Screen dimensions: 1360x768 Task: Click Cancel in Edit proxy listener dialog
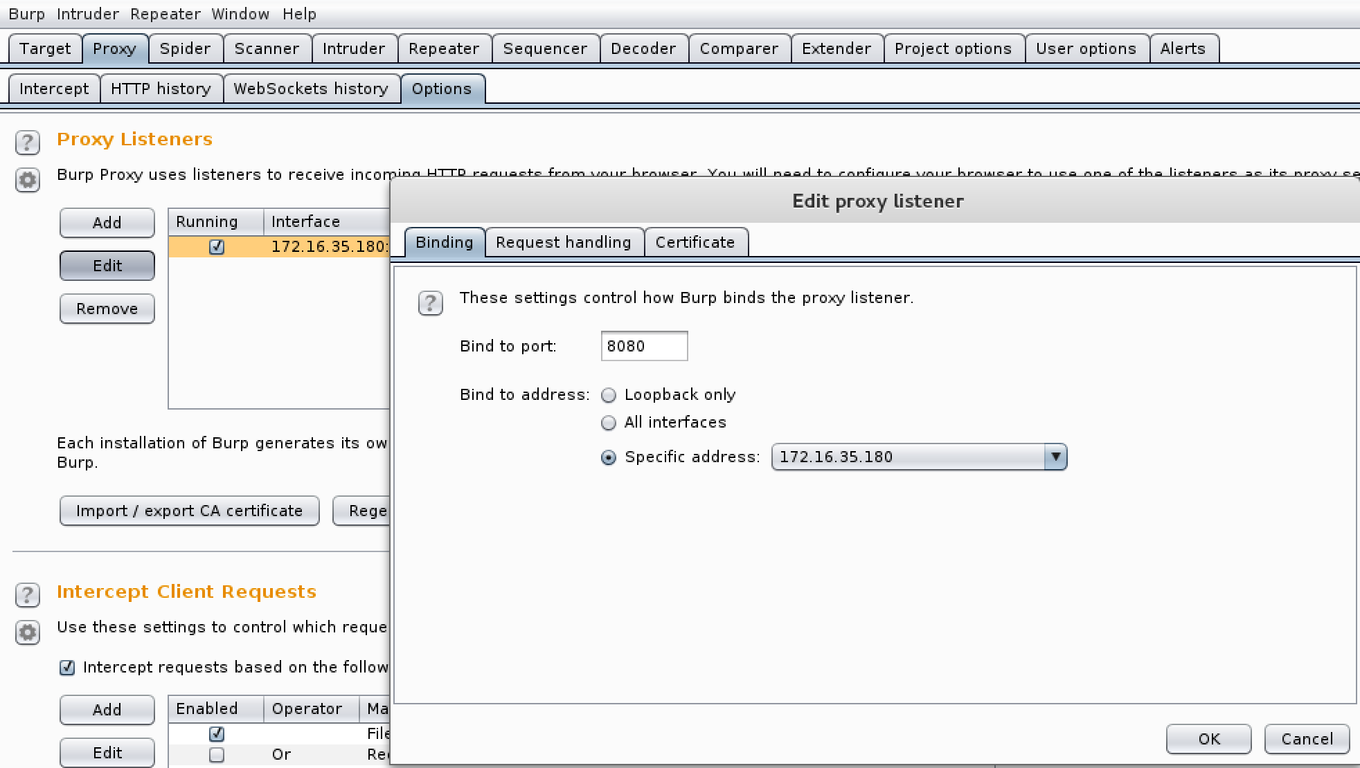point(1307,739)
